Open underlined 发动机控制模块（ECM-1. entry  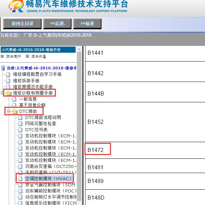pos(51,154)
